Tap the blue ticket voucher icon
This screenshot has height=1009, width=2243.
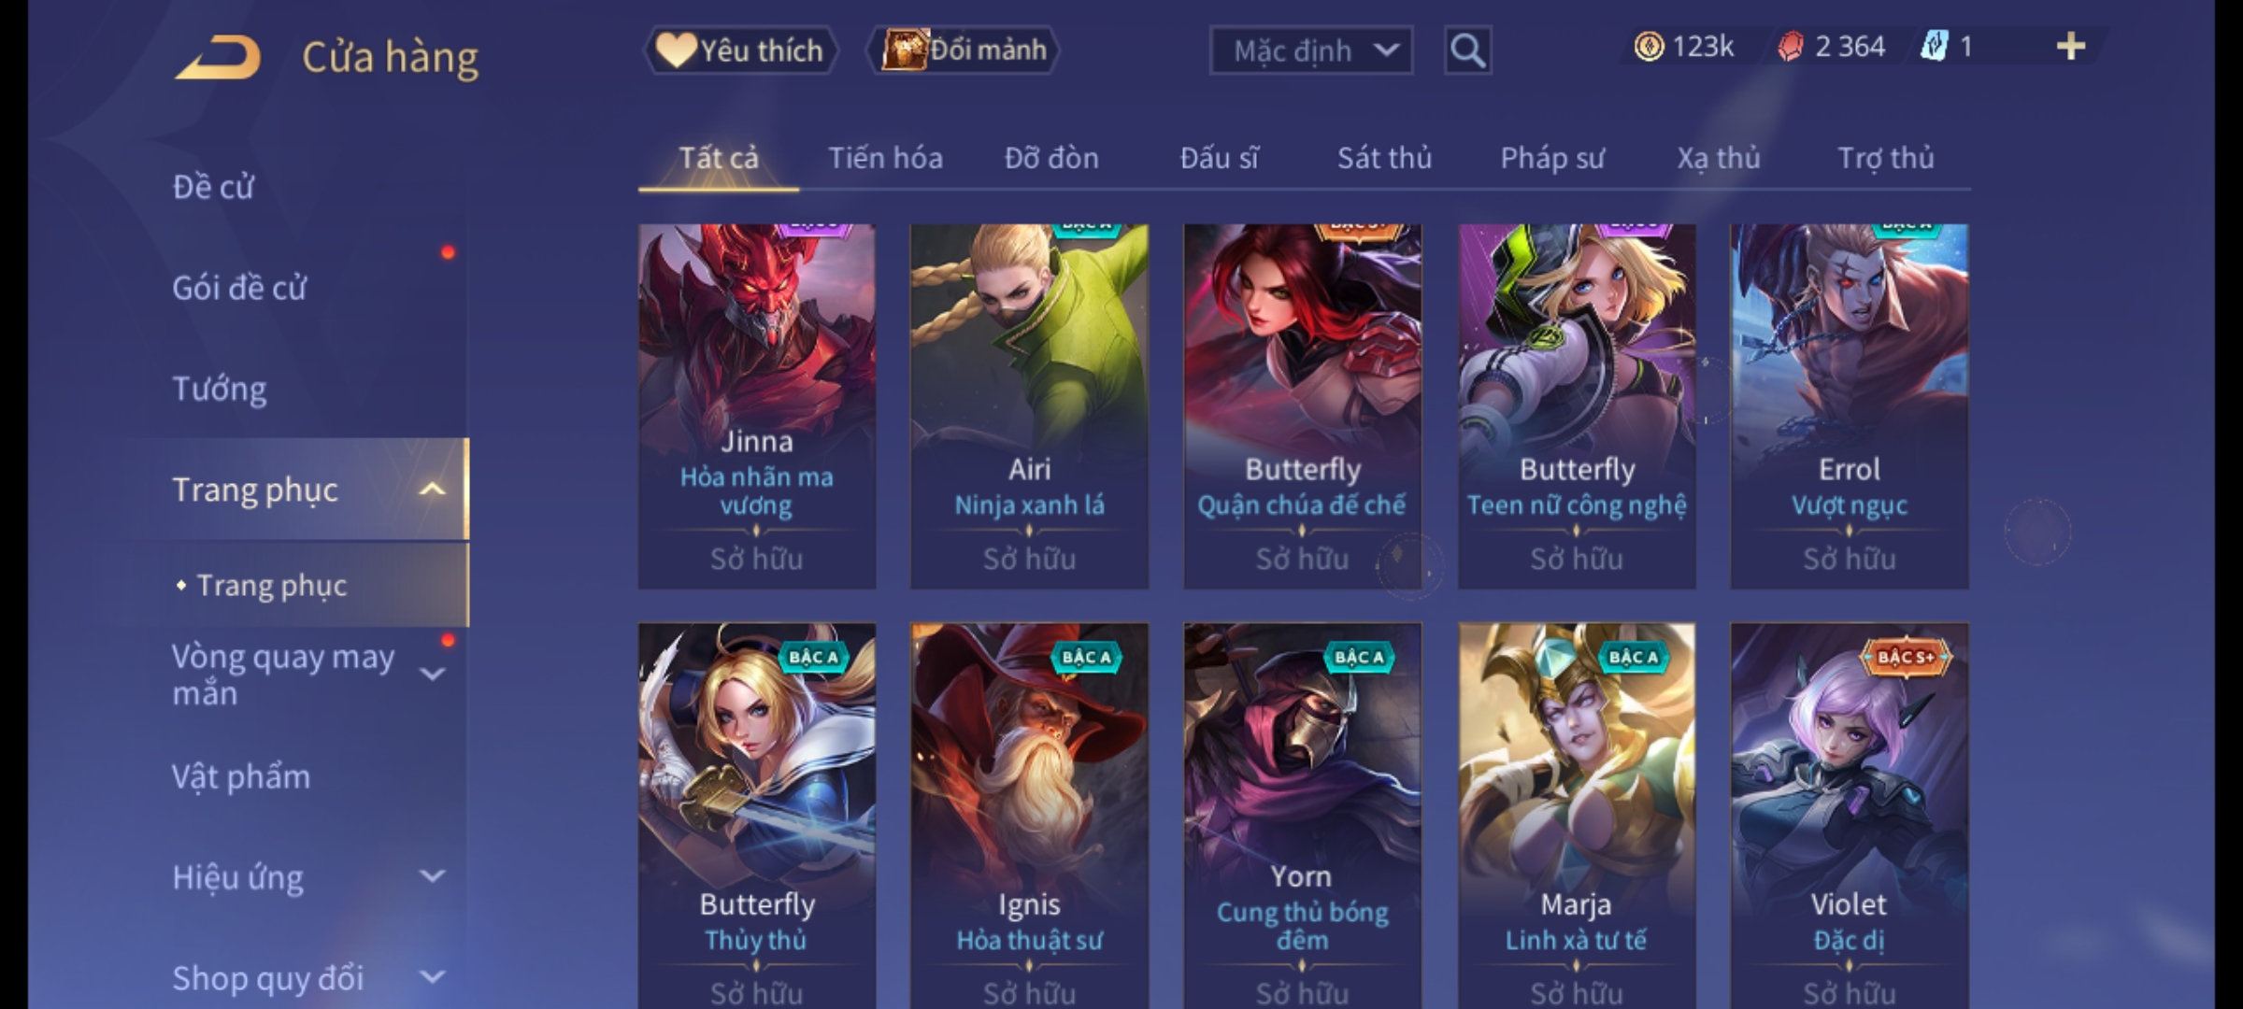tap(1934, 47)
